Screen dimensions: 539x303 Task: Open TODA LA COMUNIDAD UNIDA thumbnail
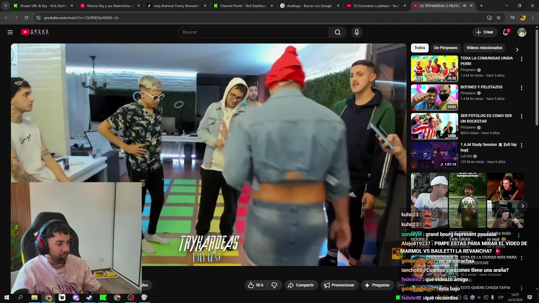tap(434, 69)
